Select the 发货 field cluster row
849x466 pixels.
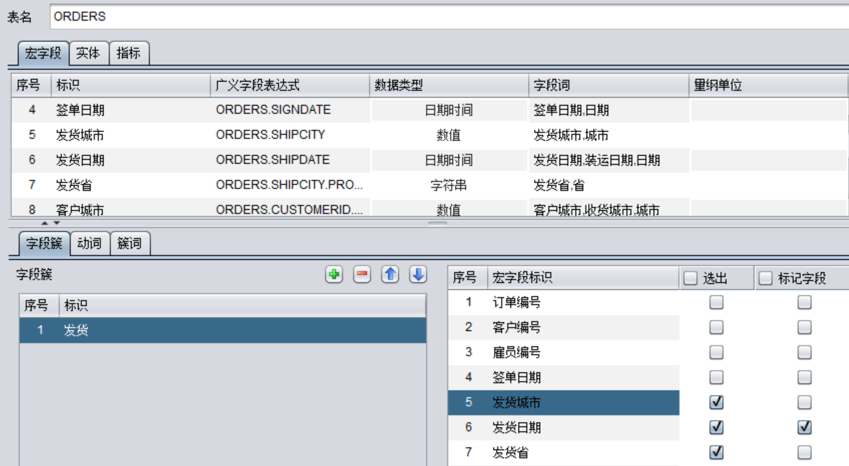pos(222,330)
